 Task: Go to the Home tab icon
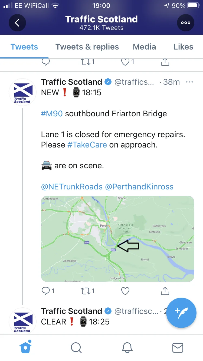[26, 347]
